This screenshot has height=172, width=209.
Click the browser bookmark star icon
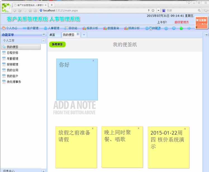click(x=153, y=10)
